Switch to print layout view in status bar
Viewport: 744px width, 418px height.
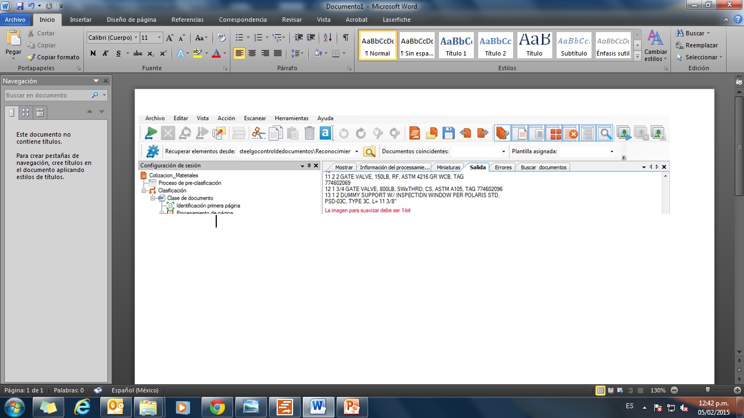click(600, 390)
